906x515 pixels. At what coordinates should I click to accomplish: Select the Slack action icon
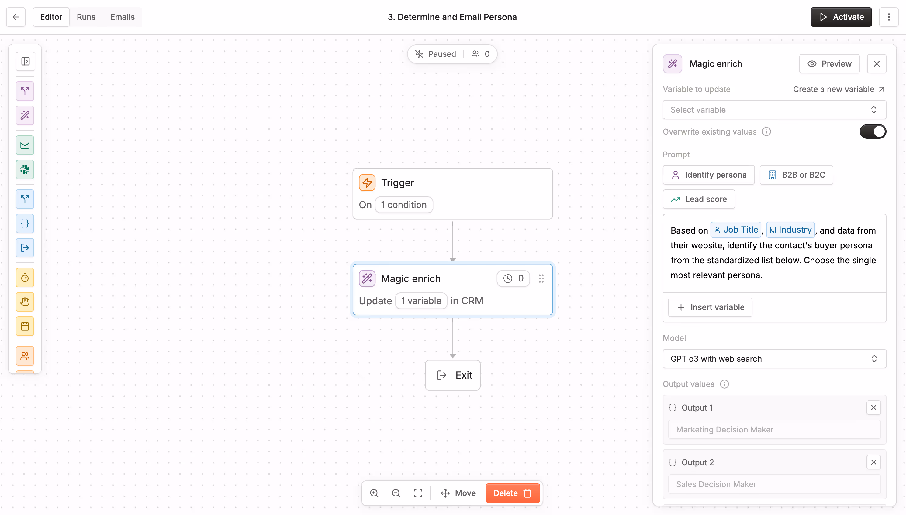(25, 170)
